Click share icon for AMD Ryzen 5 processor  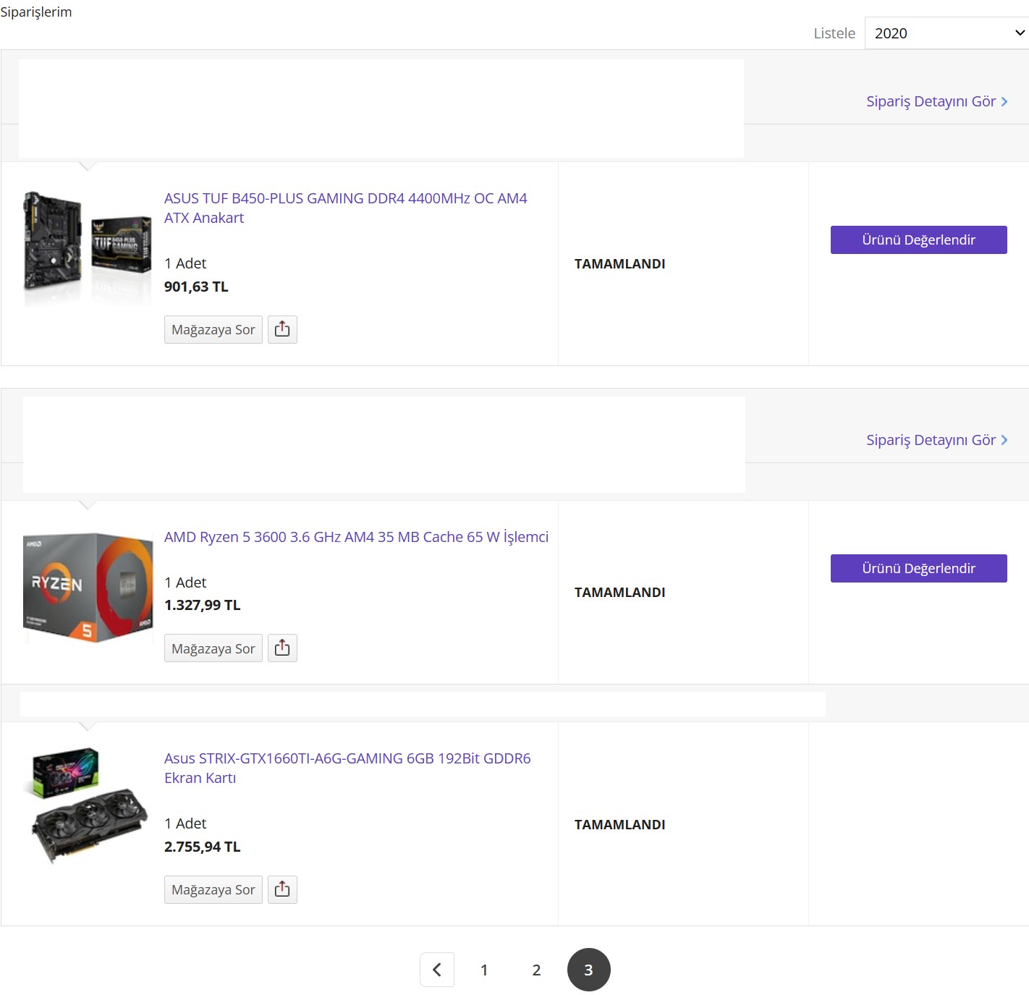tap(282, 648)
